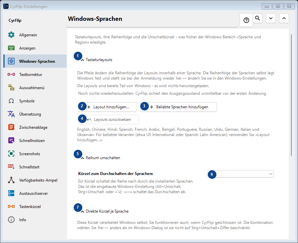The width and height of the screenshot is (298, 243).
Task: Minimize the CyrFlip-Einstellungen window
Action: click(267, 6)
